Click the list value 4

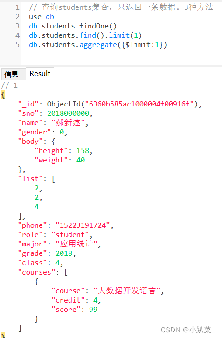click(x=36, y=206)
